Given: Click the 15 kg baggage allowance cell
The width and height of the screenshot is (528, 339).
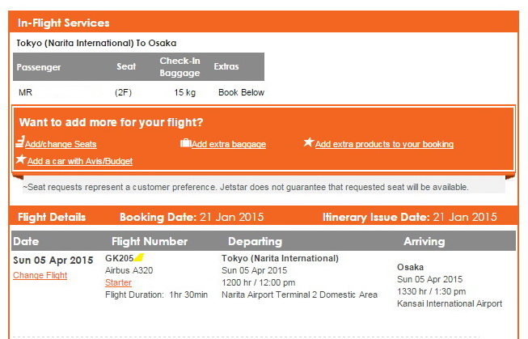Looking at the screenshot, I should click(x=184, y=92).
